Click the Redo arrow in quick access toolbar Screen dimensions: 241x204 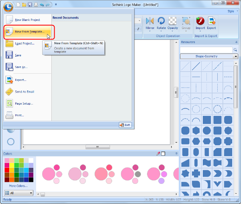pos(48,5)
